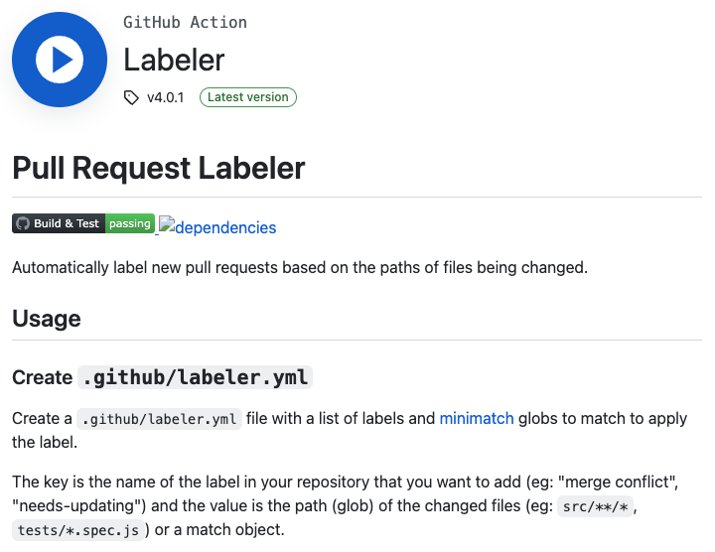Click the Pull Request Labeler heading
Image resolution: width=715 pixels, height=552 pixels.
[x=158, y=168]
